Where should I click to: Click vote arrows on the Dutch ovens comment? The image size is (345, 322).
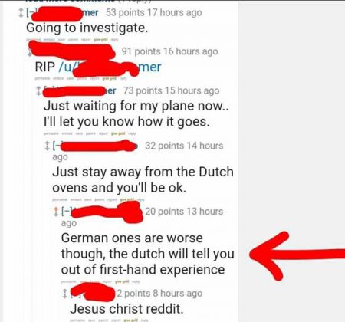click(x=47, y=146)
